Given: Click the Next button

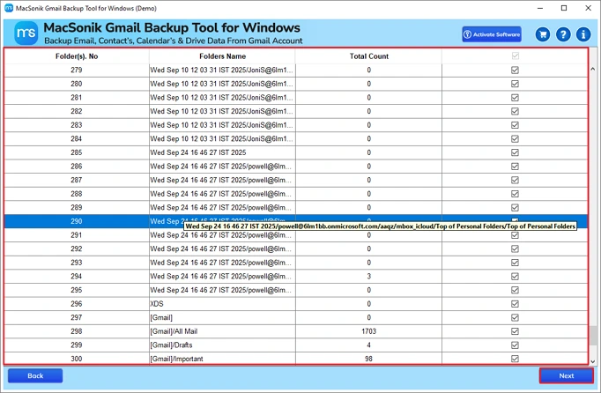Looking at the screenshot, I should (x=567, y=375).
